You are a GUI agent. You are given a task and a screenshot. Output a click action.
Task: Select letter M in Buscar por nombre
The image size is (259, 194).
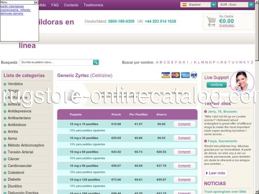coord(202,62)
